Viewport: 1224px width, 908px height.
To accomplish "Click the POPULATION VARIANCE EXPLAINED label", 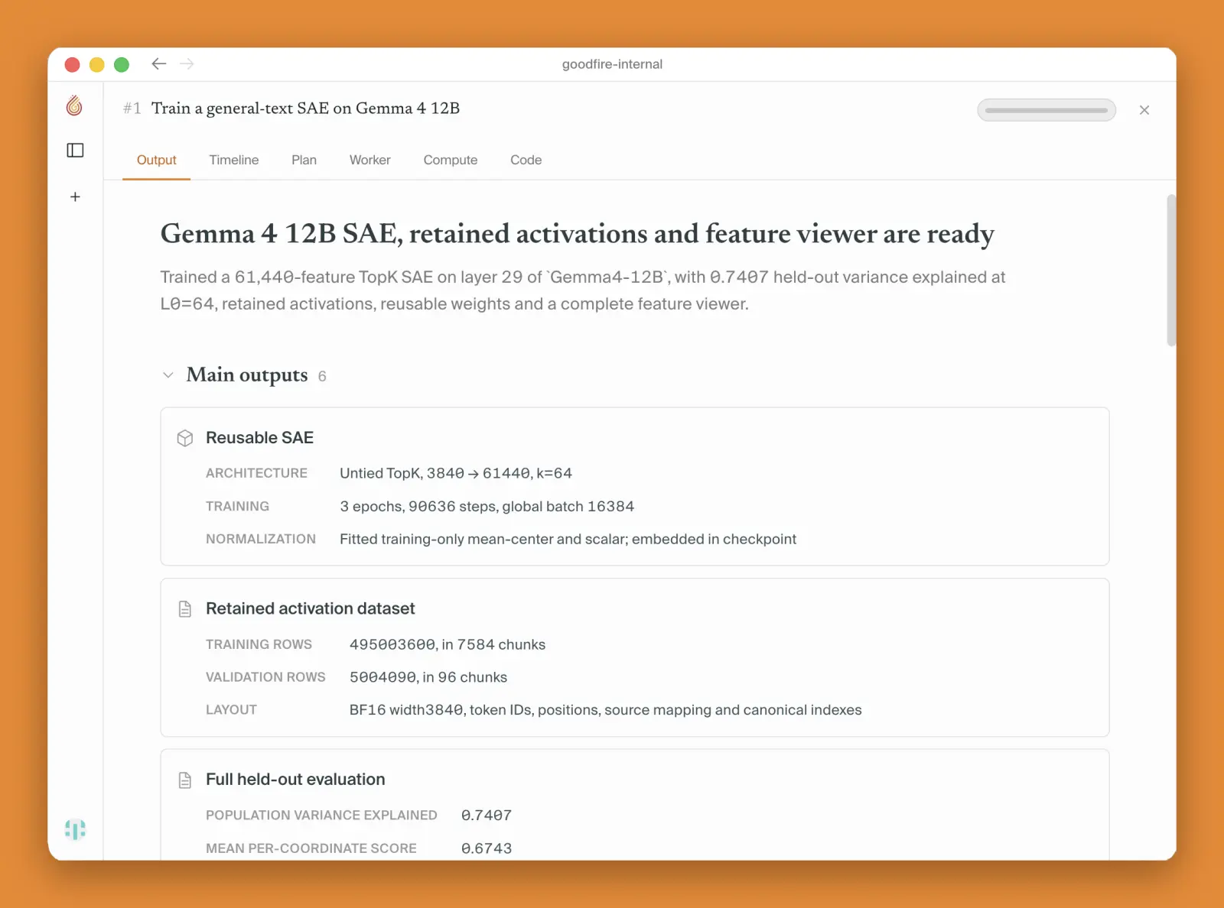I will pyautogui.click(x=321, y=816).
